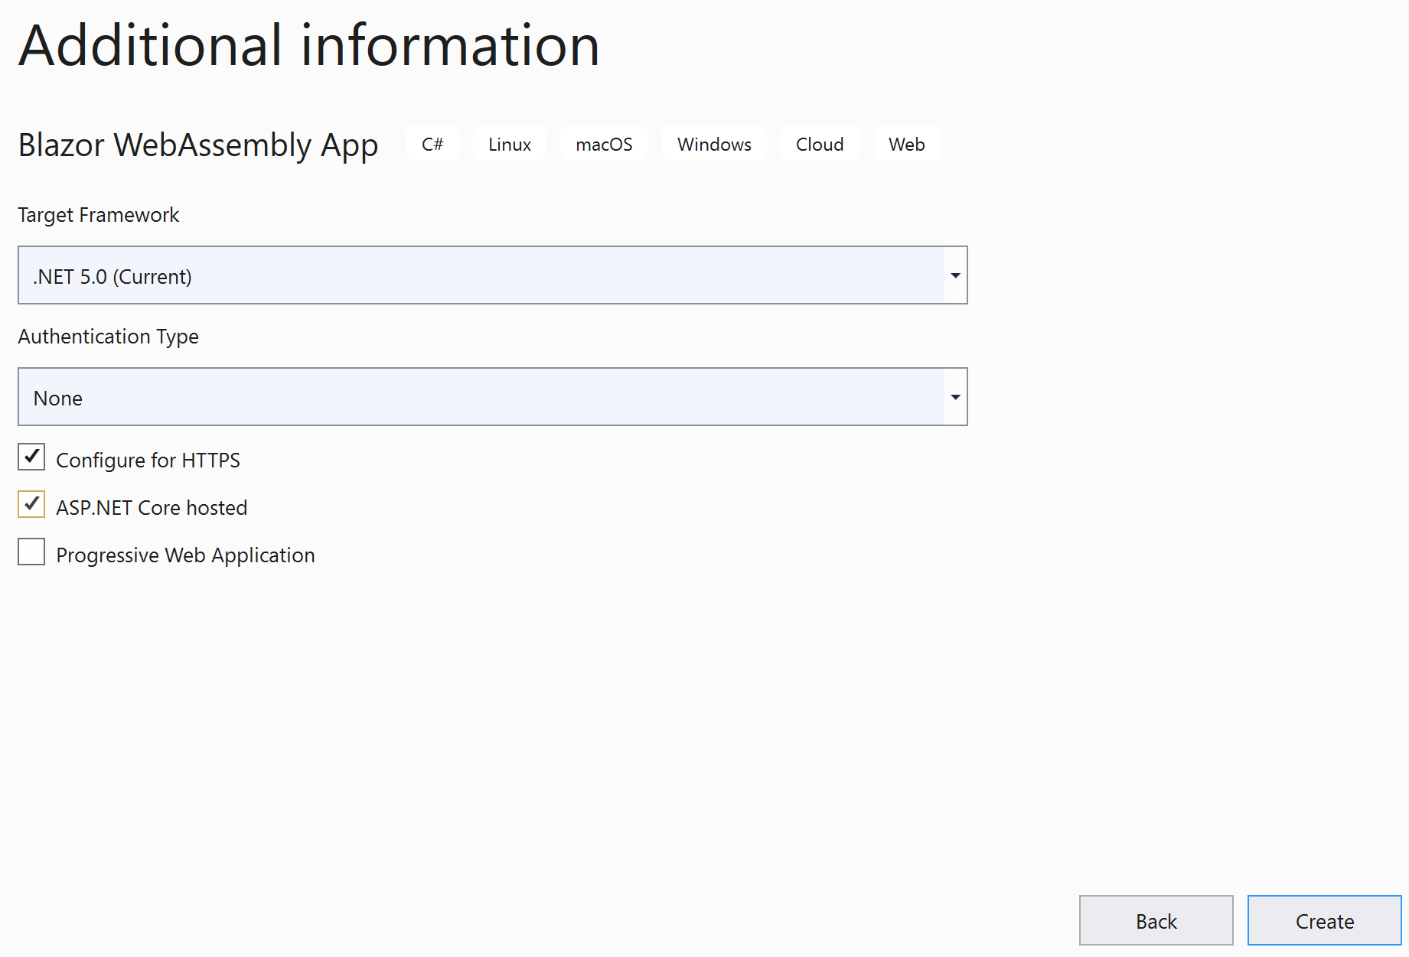Click the ASP.NET Core hosted label text
Screen dimensions: 1409x957
coord(152,508)
